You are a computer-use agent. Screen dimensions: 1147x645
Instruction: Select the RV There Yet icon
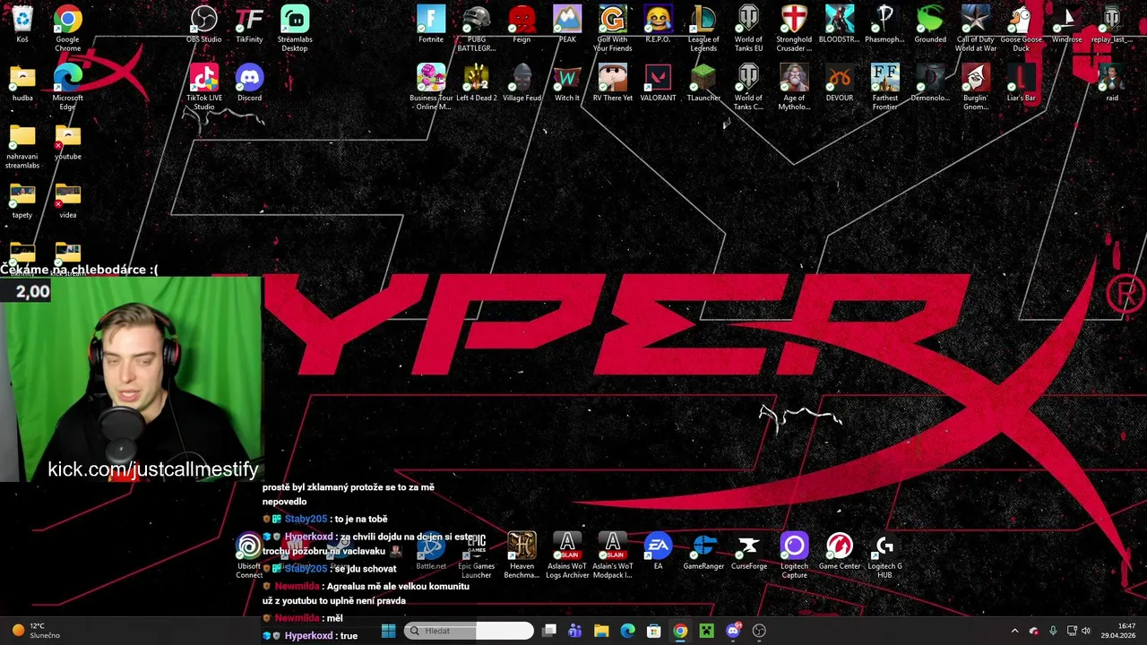613,83
